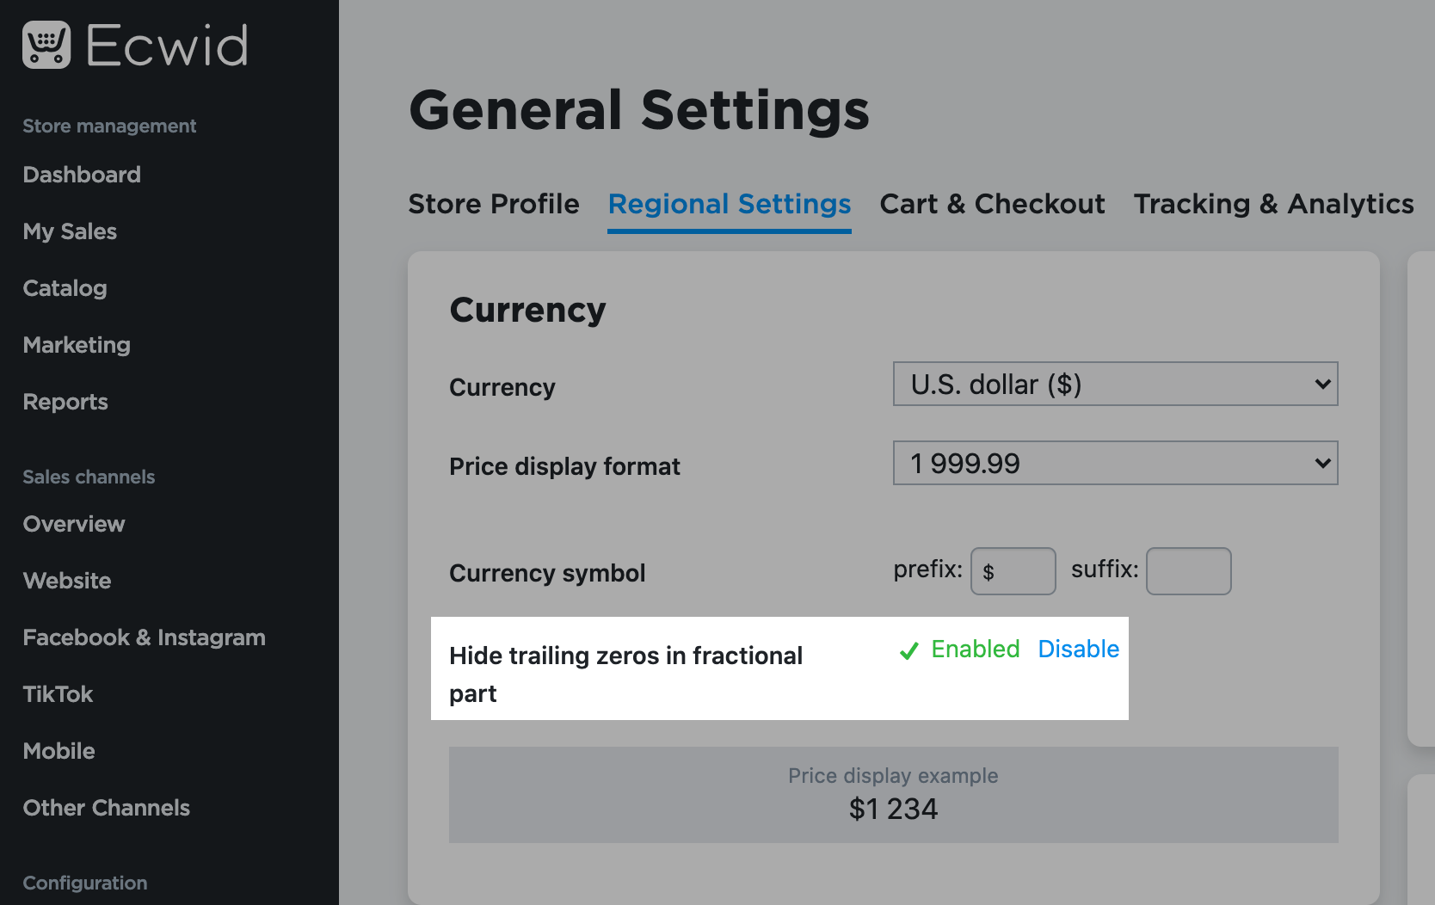Click the currency suffix input field
The height and width of the screenshot is (905, 1435).
[x=1188, y=571]
